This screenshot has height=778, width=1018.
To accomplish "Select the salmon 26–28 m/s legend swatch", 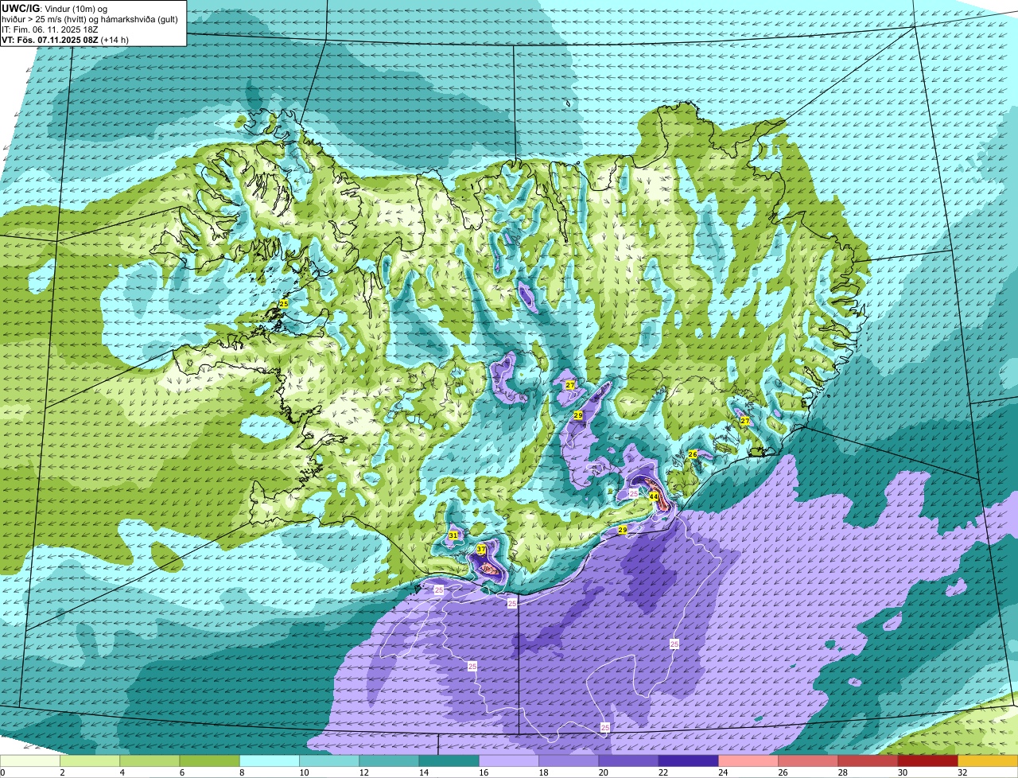I will tap(808, 761).
